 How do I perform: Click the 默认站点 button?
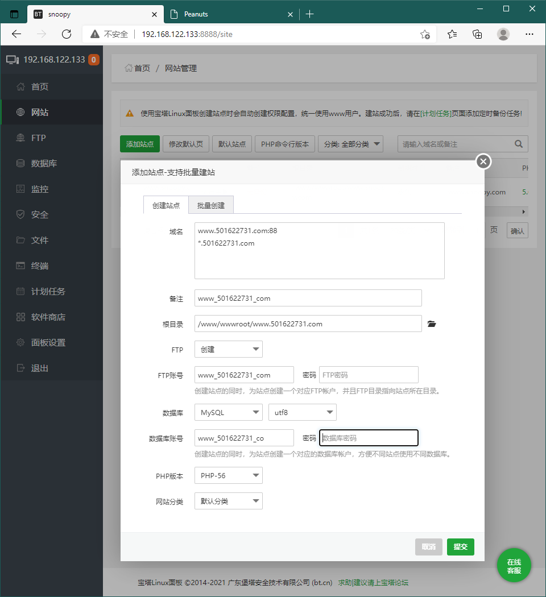click(232, 144)
